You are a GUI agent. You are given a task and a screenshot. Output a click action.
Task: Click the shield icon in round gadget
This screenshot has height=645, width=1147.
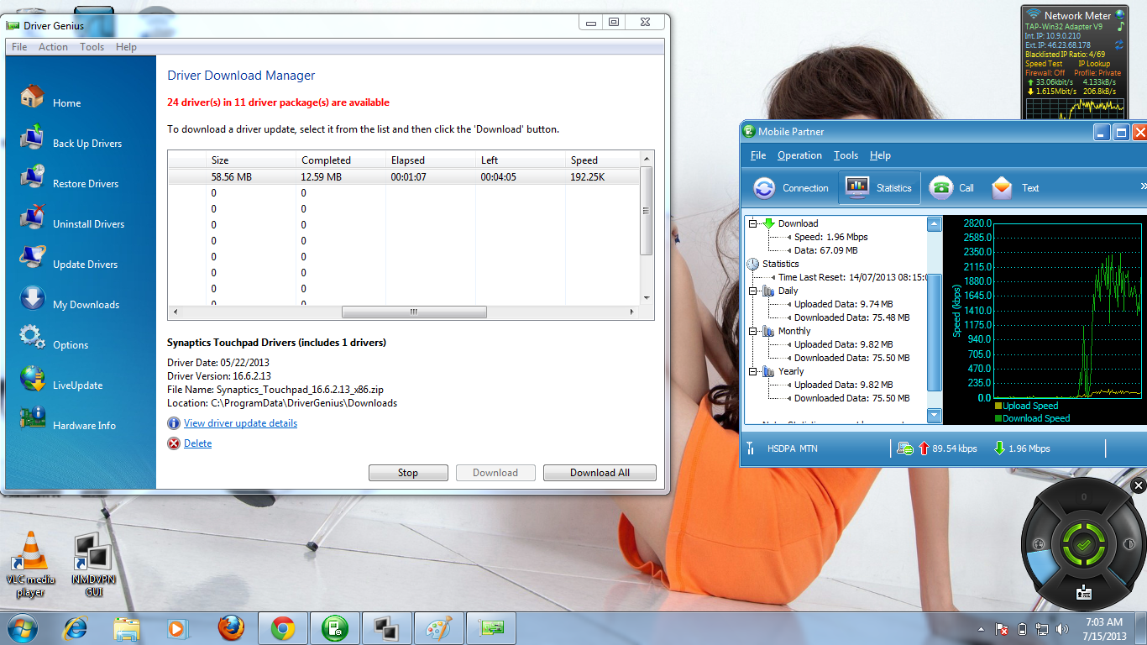coord(1129,544)
